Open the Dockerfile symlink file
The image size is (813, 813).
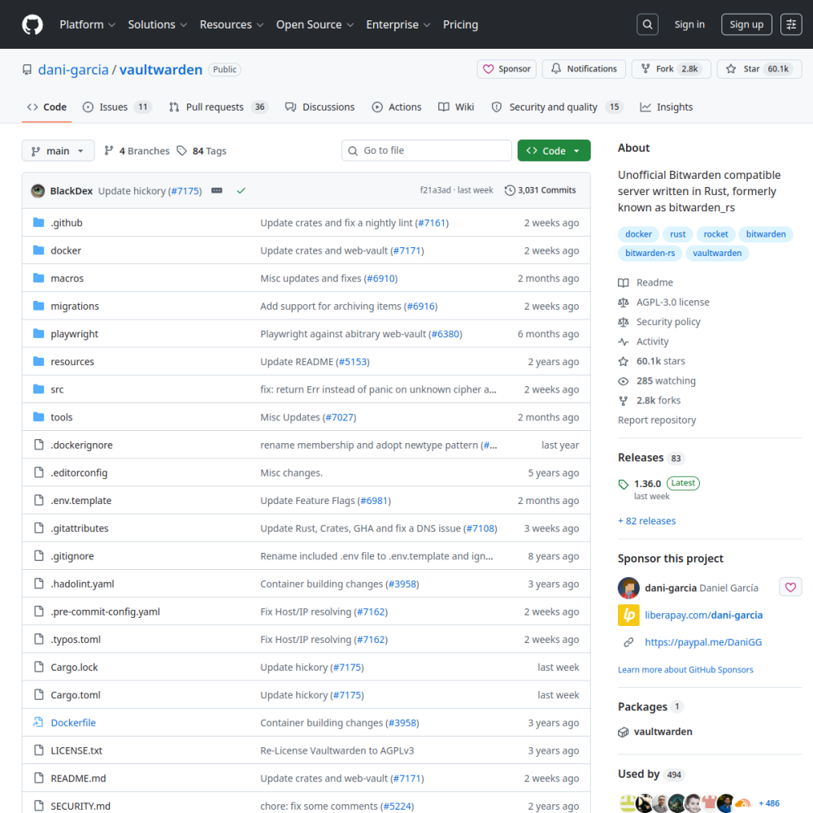73,723
